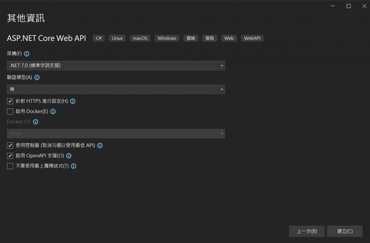Click the info icon beside 架構(F)
Screen dimensions: 370x243
click(27, 54)
